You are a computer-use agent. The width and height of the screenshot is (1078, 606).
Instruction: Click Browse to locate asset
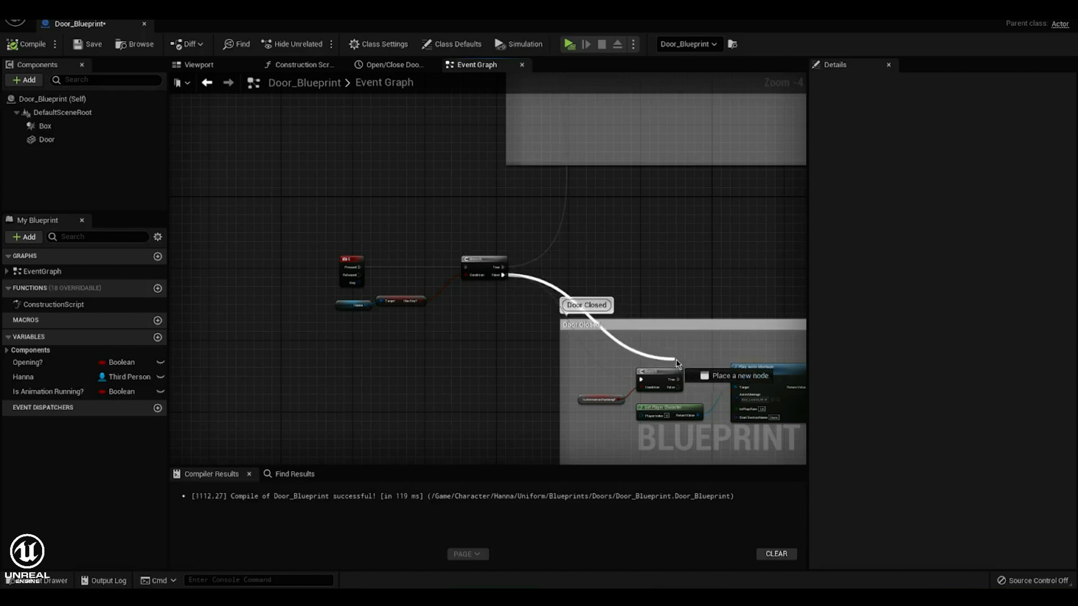click(x=134, y=44)
